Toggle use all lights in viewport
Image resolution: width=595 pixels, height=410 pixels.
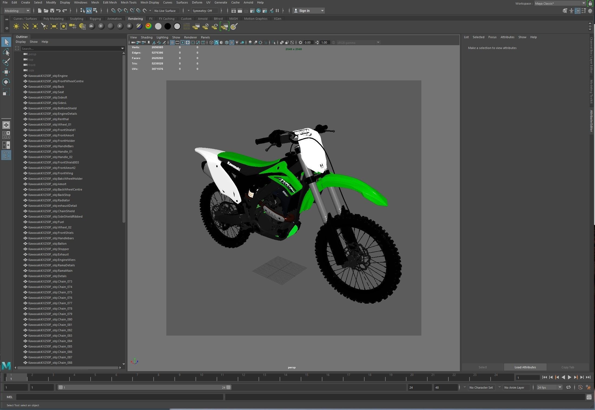237,42
